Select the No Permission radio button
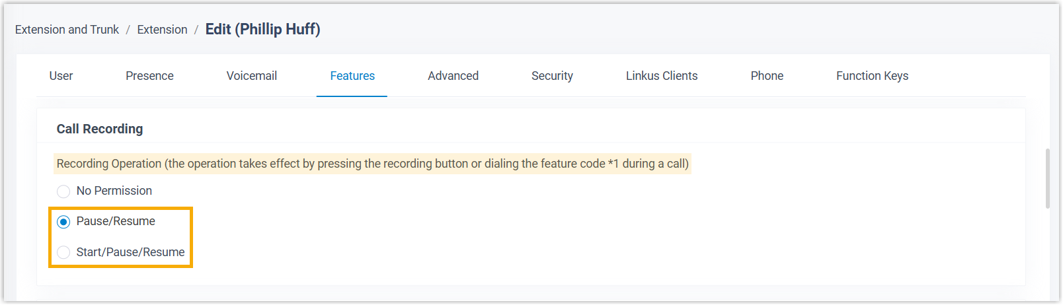Image resolution: width=1063 pixels, height=305 pixels. [63, 191]
